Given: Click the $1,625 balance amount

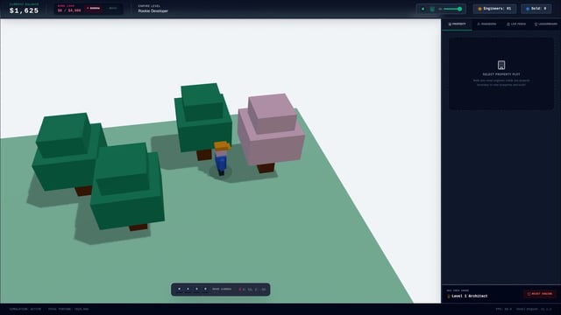Looking at the screenshot, I should [x=24, y=10].
